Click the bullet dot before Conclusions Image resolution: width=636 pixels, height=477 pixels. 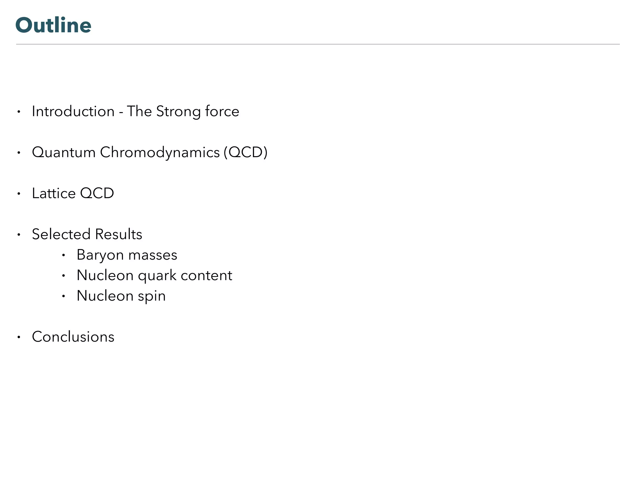click(19, 337)
